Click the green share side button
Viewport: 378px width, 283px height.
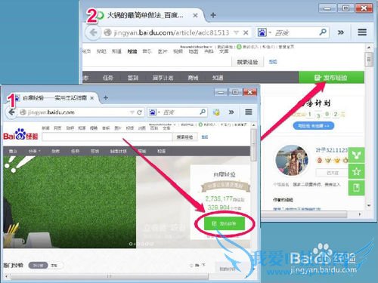(x=356, y=155)
